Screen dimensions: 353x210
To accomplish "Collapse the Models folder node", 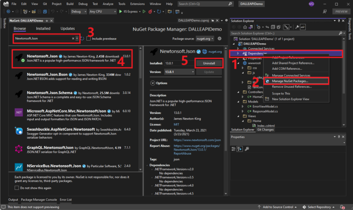I will 238,101.
